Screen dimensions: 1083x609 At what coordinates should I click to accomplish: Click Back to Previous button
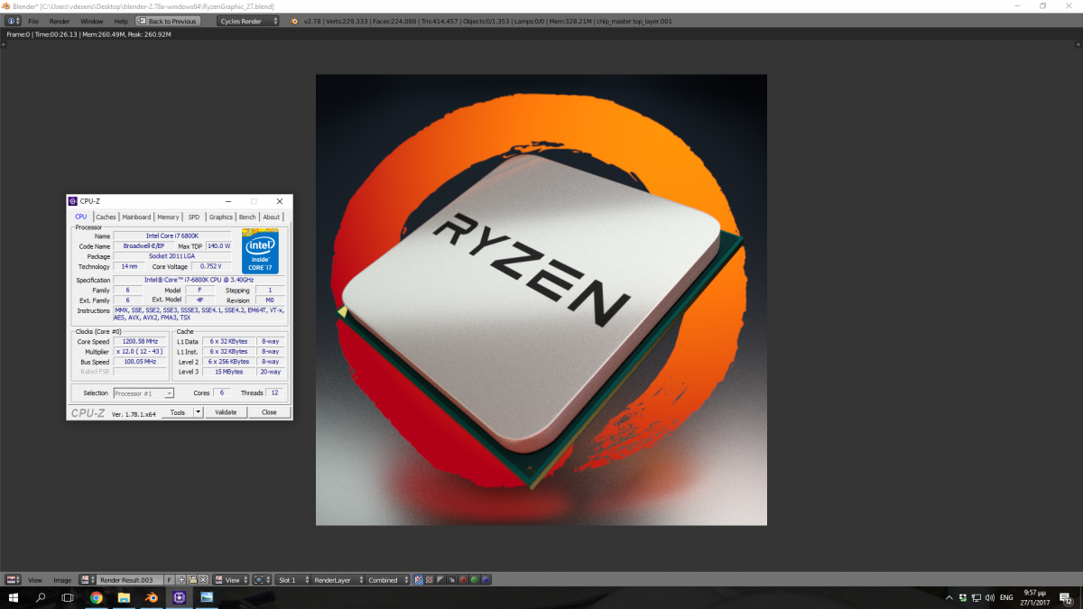[x=168, y=21]
